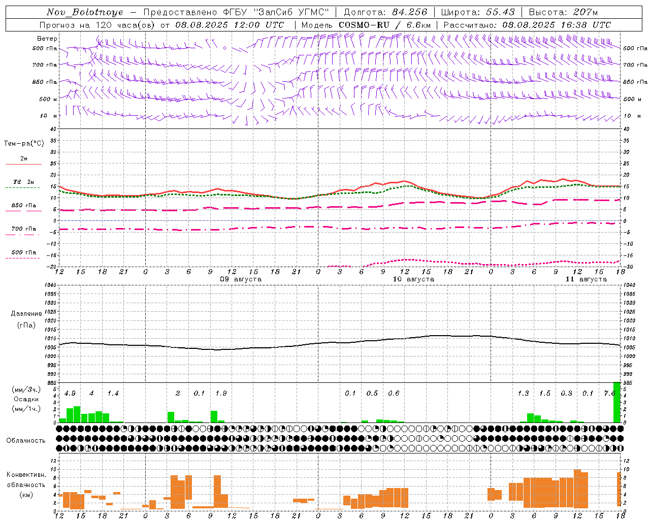Click the 0.5 precipitation total

372,393
